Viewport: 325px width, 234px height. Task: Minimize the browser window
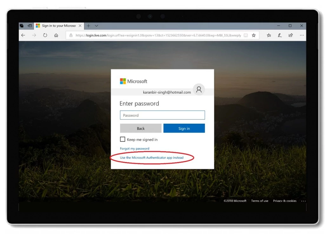pos(279,26)
